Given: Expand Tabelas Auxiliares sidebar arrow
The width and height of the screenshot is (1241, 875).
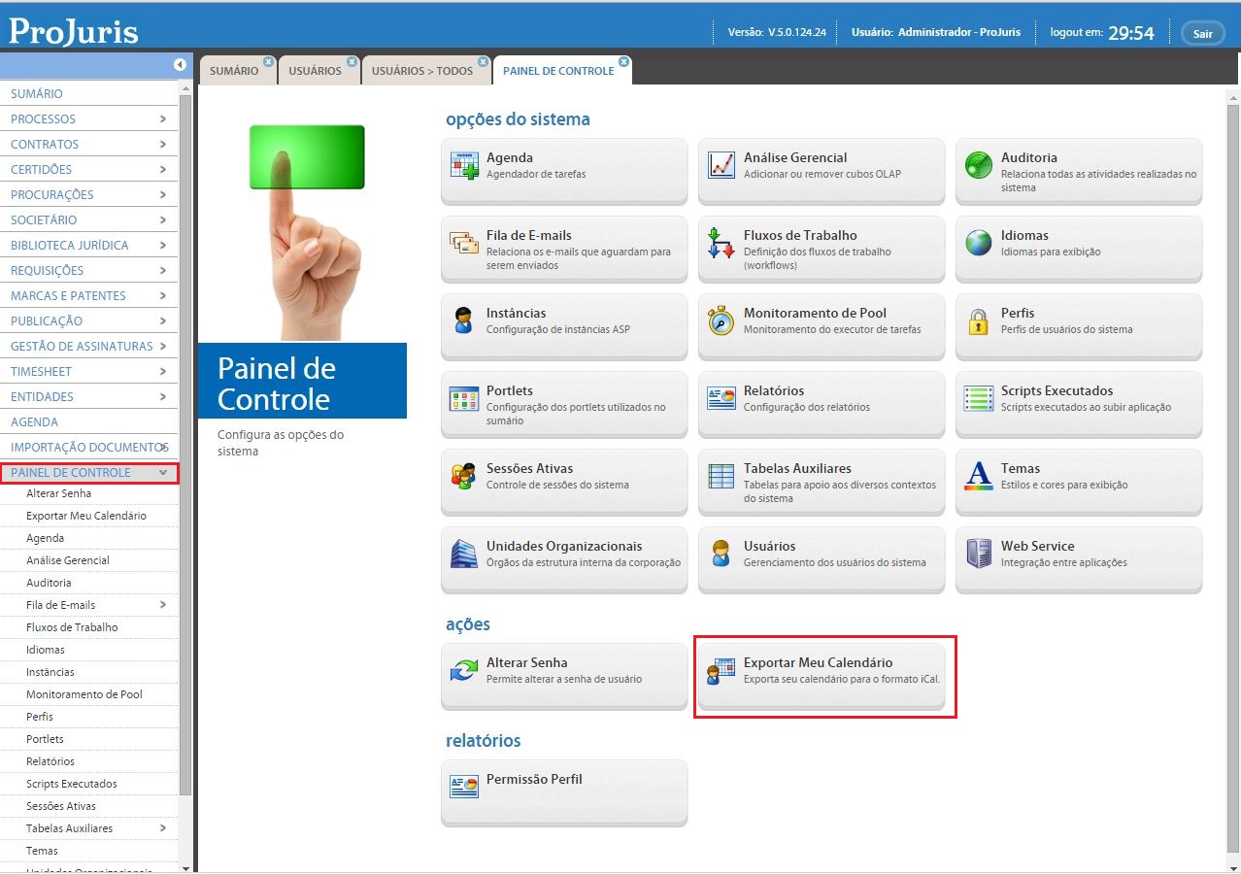Looking at the screenshot, I should [x=162, y=828].
